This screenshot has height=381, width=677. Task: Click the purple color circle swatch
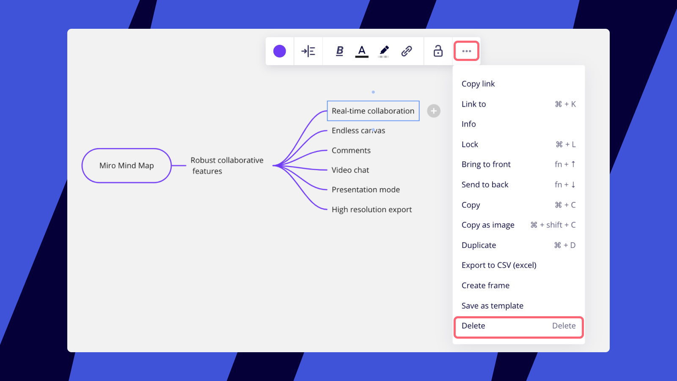[x=279, y=51]
